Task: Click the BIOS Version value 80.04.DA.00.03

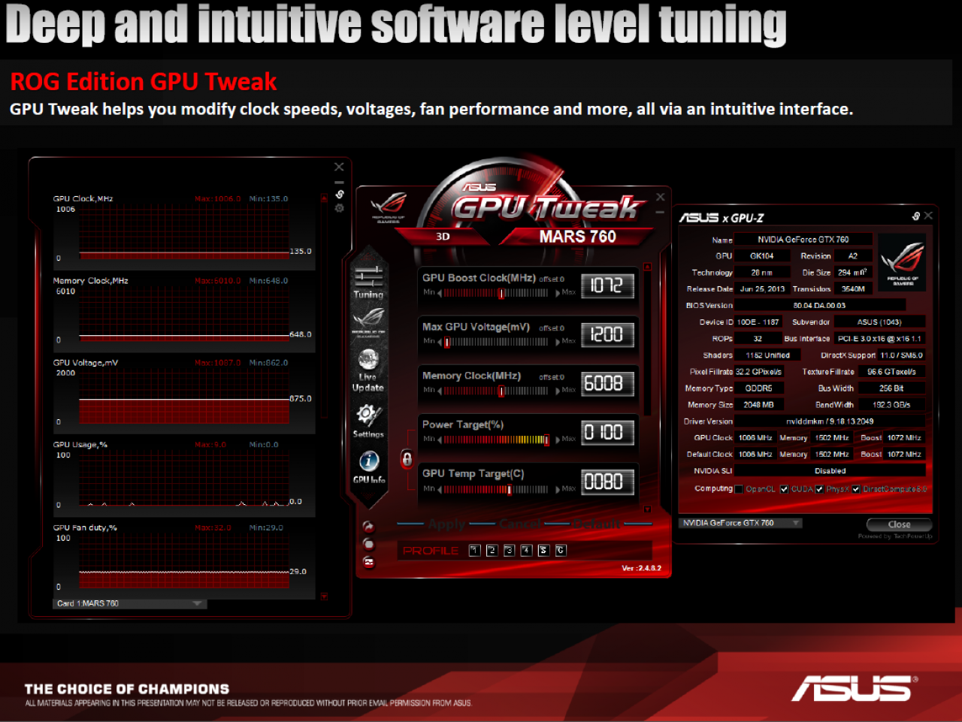Action: point(819,305)
